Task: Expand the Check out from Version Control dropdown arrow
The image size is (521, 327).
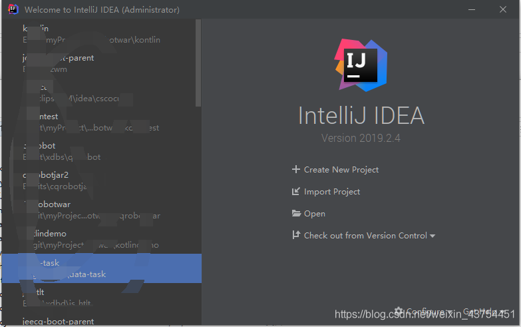Action: click(433, 236)
